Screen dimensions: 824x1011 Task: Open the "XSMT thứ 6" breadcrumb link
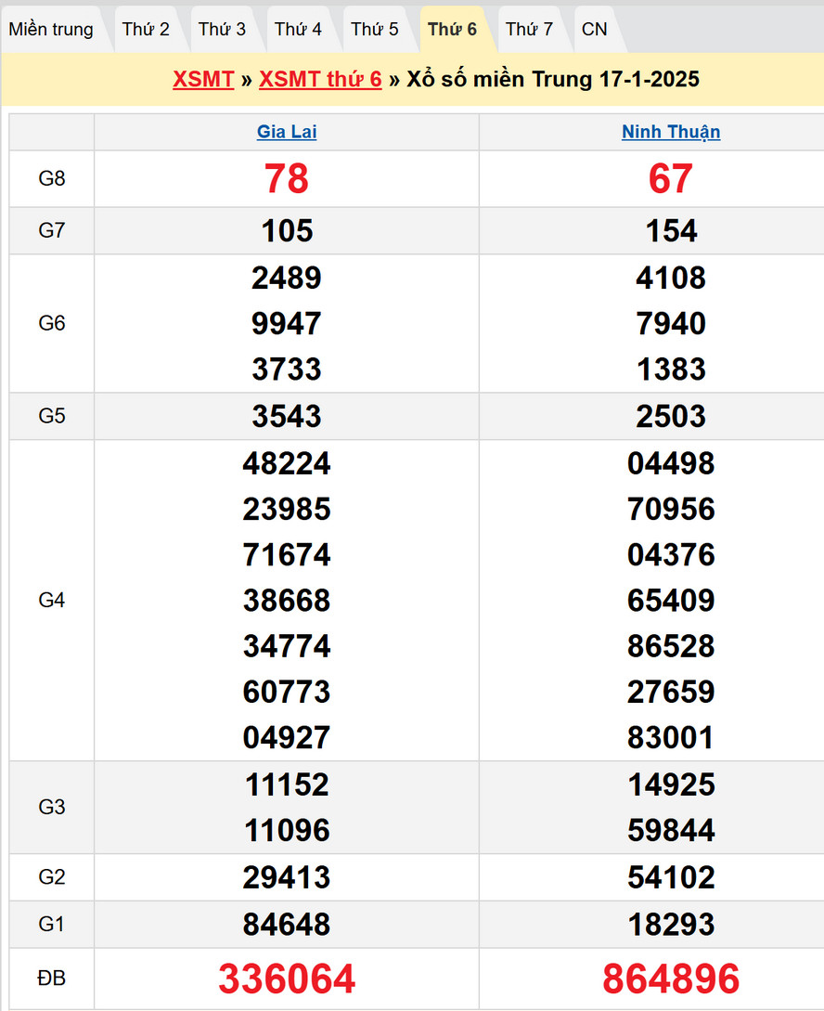[320, 79]
